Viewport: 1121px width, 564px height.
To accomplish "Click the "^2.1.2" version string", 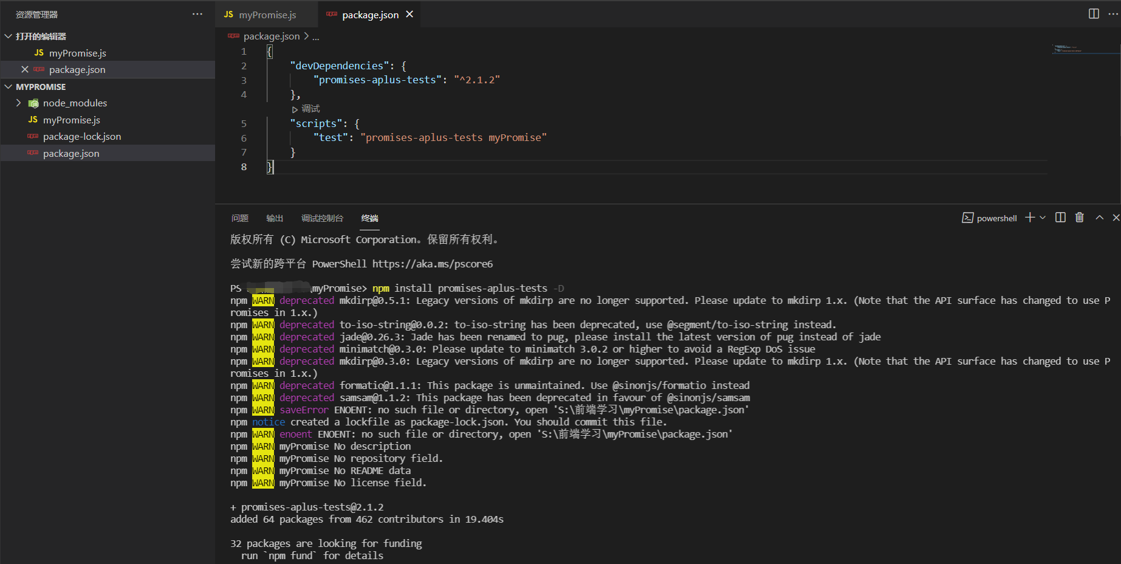I will point(477,80).
